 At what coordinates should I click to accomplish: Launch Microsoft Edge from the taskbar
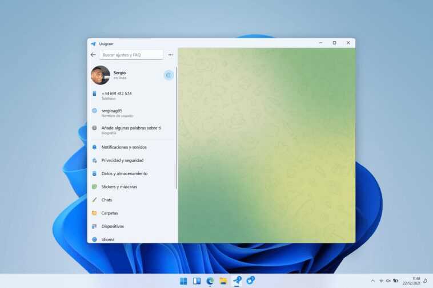[210, 281]
